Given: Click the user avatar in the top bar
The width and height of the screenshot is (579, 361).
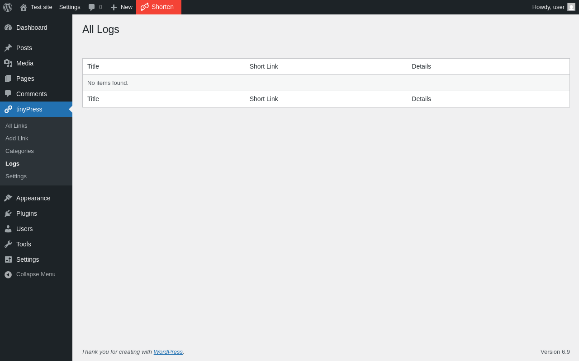Looking at the screenshot, I should pos(571,7).
